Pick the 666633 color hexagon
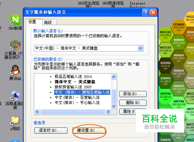The image size is (194, 142). point(179,73)
